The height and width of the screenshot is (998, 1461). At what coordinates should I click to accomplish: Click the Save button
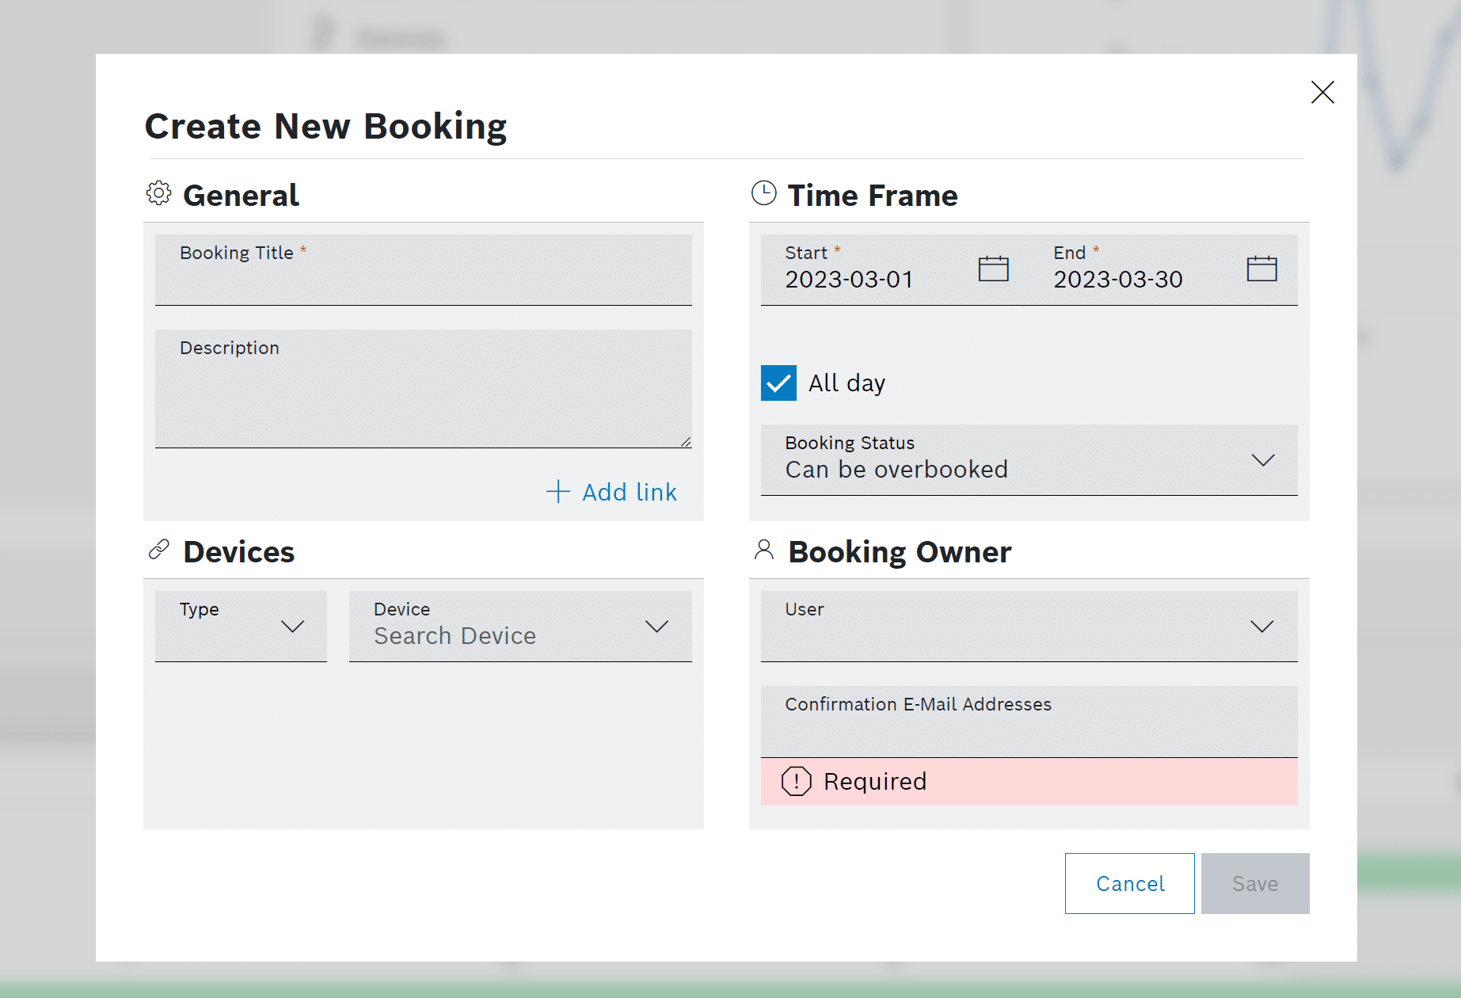pyautogui.click(x=1254, y=883)
